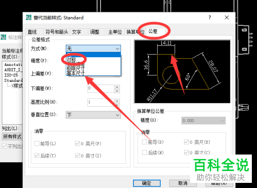This screenshot has height=188, width=257.
Task: Open the 方式(M) dropdown showing 无
Action: (94, 49)
